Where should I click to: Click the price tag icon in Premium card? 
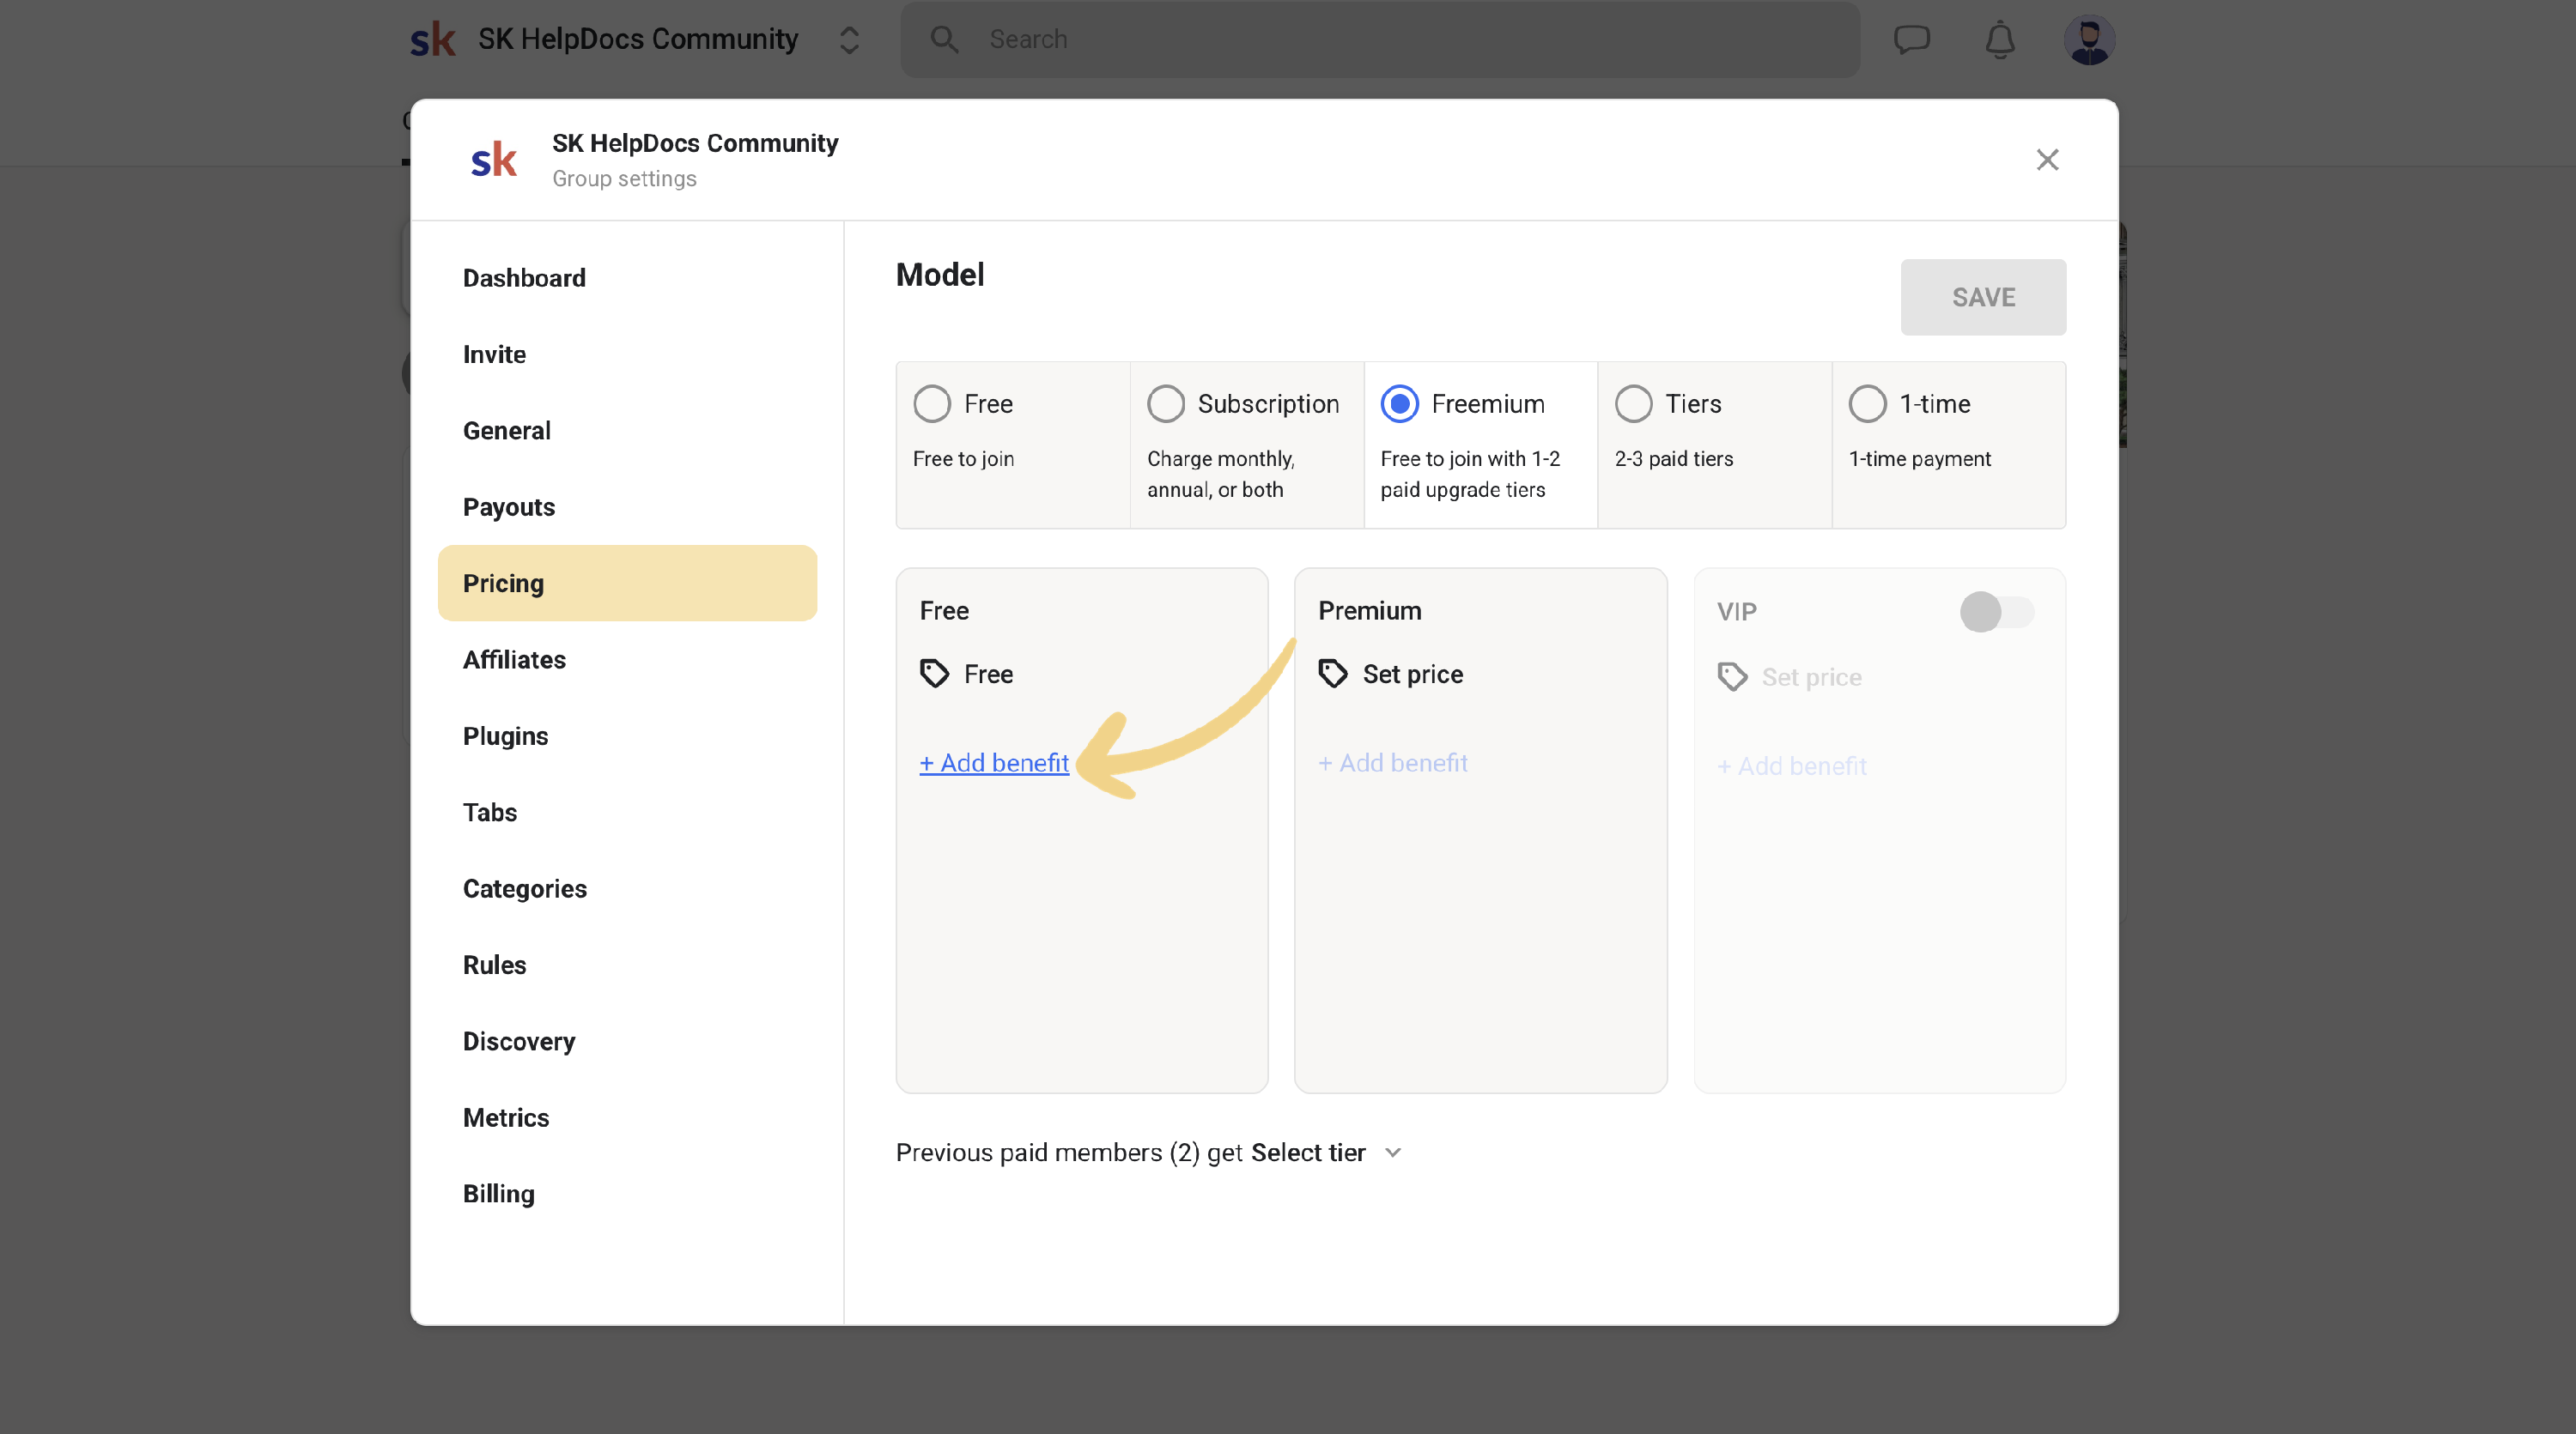1333,674
